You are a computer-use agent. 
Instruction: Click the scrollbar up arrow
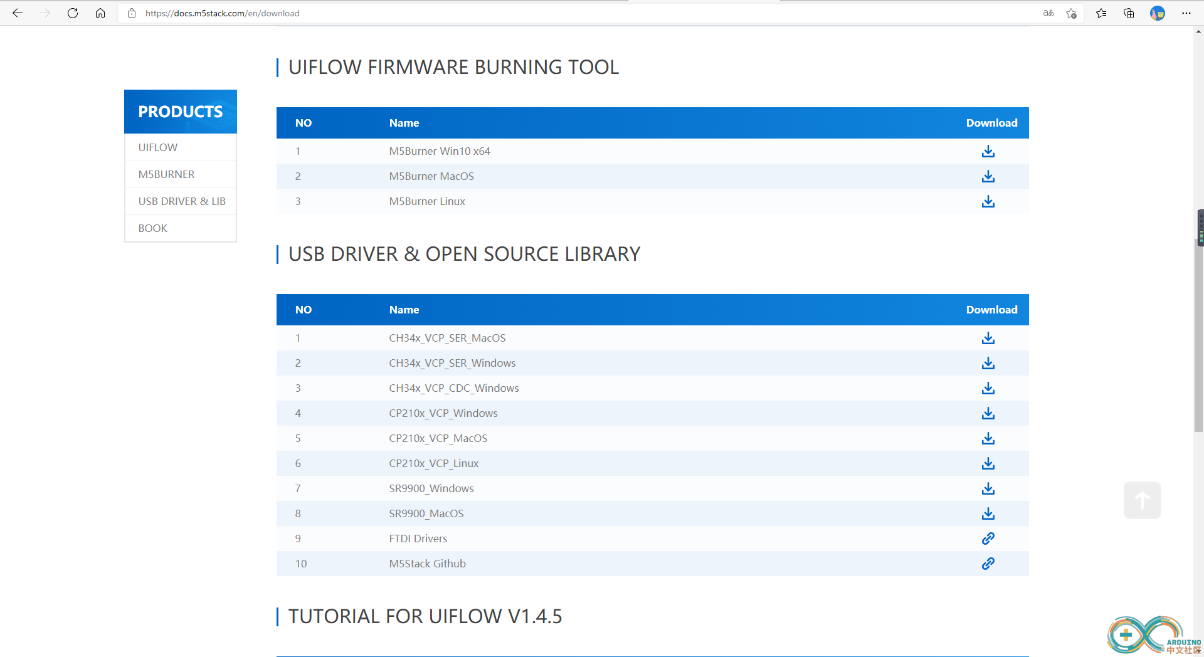1199,31
